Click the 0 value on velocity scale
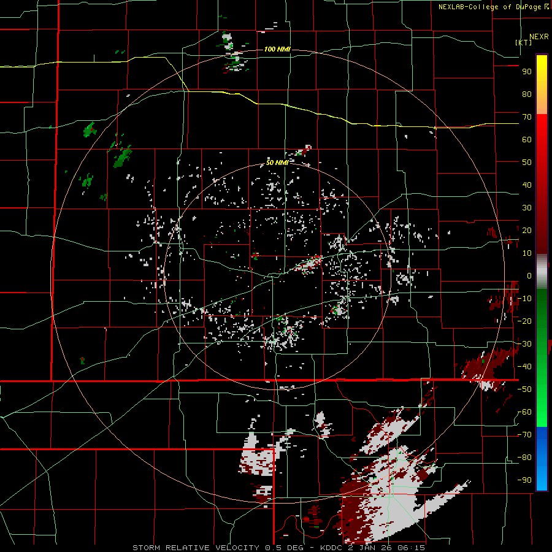Image resolution: width=552 pixels, height=552 pixels. tap(529, 276)
